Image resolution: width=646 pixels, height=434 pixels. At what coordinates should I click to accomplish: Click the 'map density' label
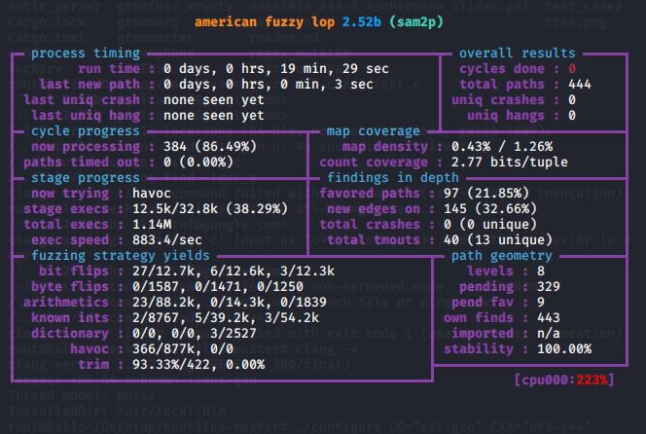pos(385,147)
